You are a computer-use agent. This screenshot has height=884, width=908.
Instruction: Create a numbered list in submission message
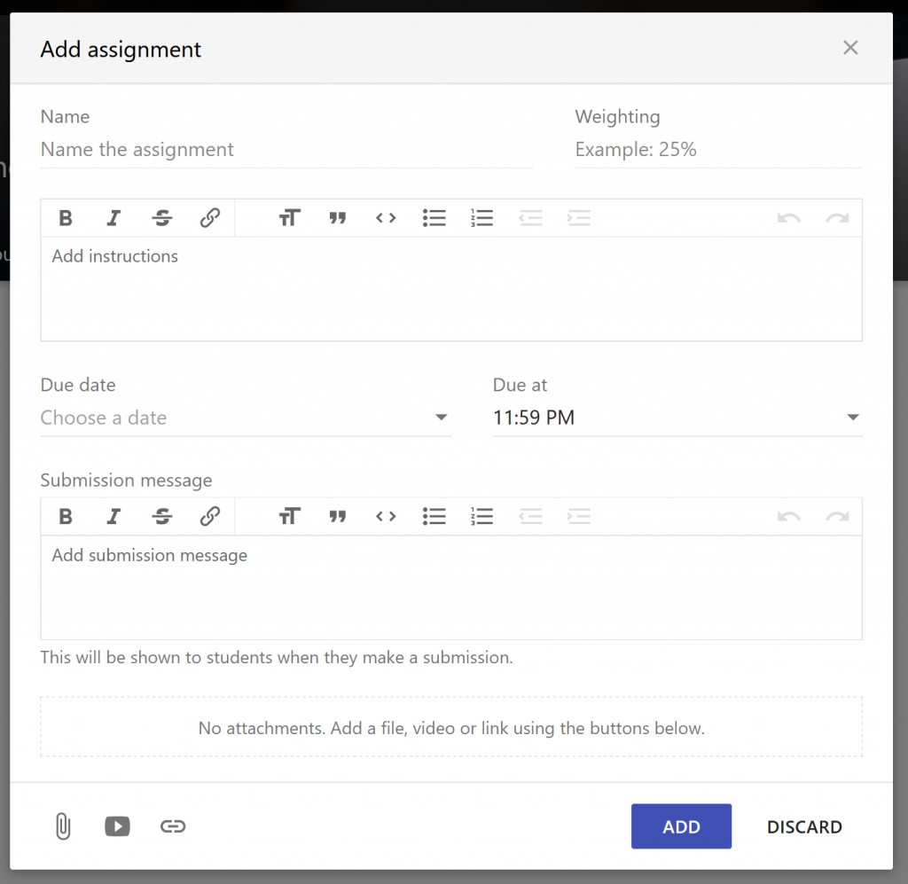tap(481, 516)
